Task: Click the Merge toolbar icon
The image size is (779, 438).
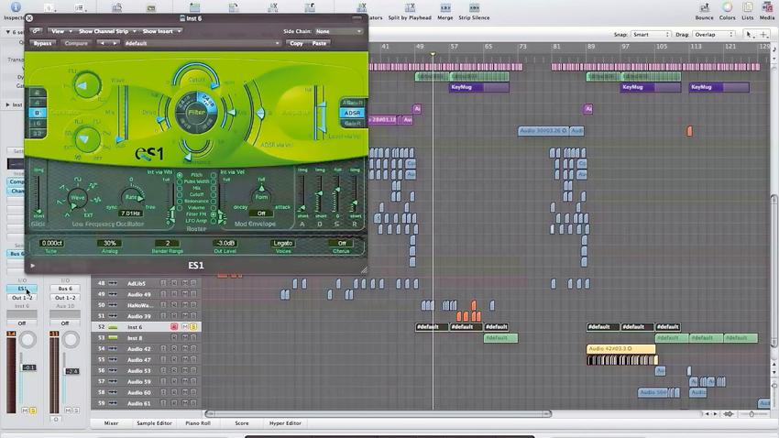Action: (445, 7)
